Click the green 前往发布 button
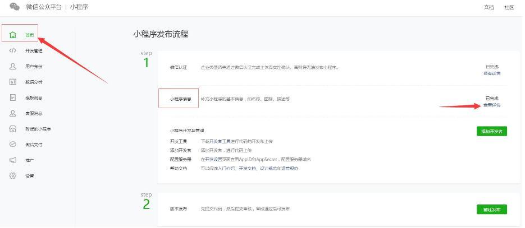This screenshot has width=525, height=228. 492,210
